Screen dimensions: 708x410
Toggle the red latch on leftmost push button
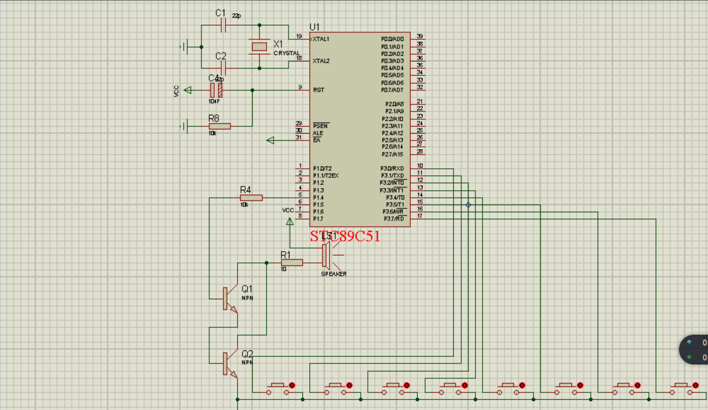292,385
